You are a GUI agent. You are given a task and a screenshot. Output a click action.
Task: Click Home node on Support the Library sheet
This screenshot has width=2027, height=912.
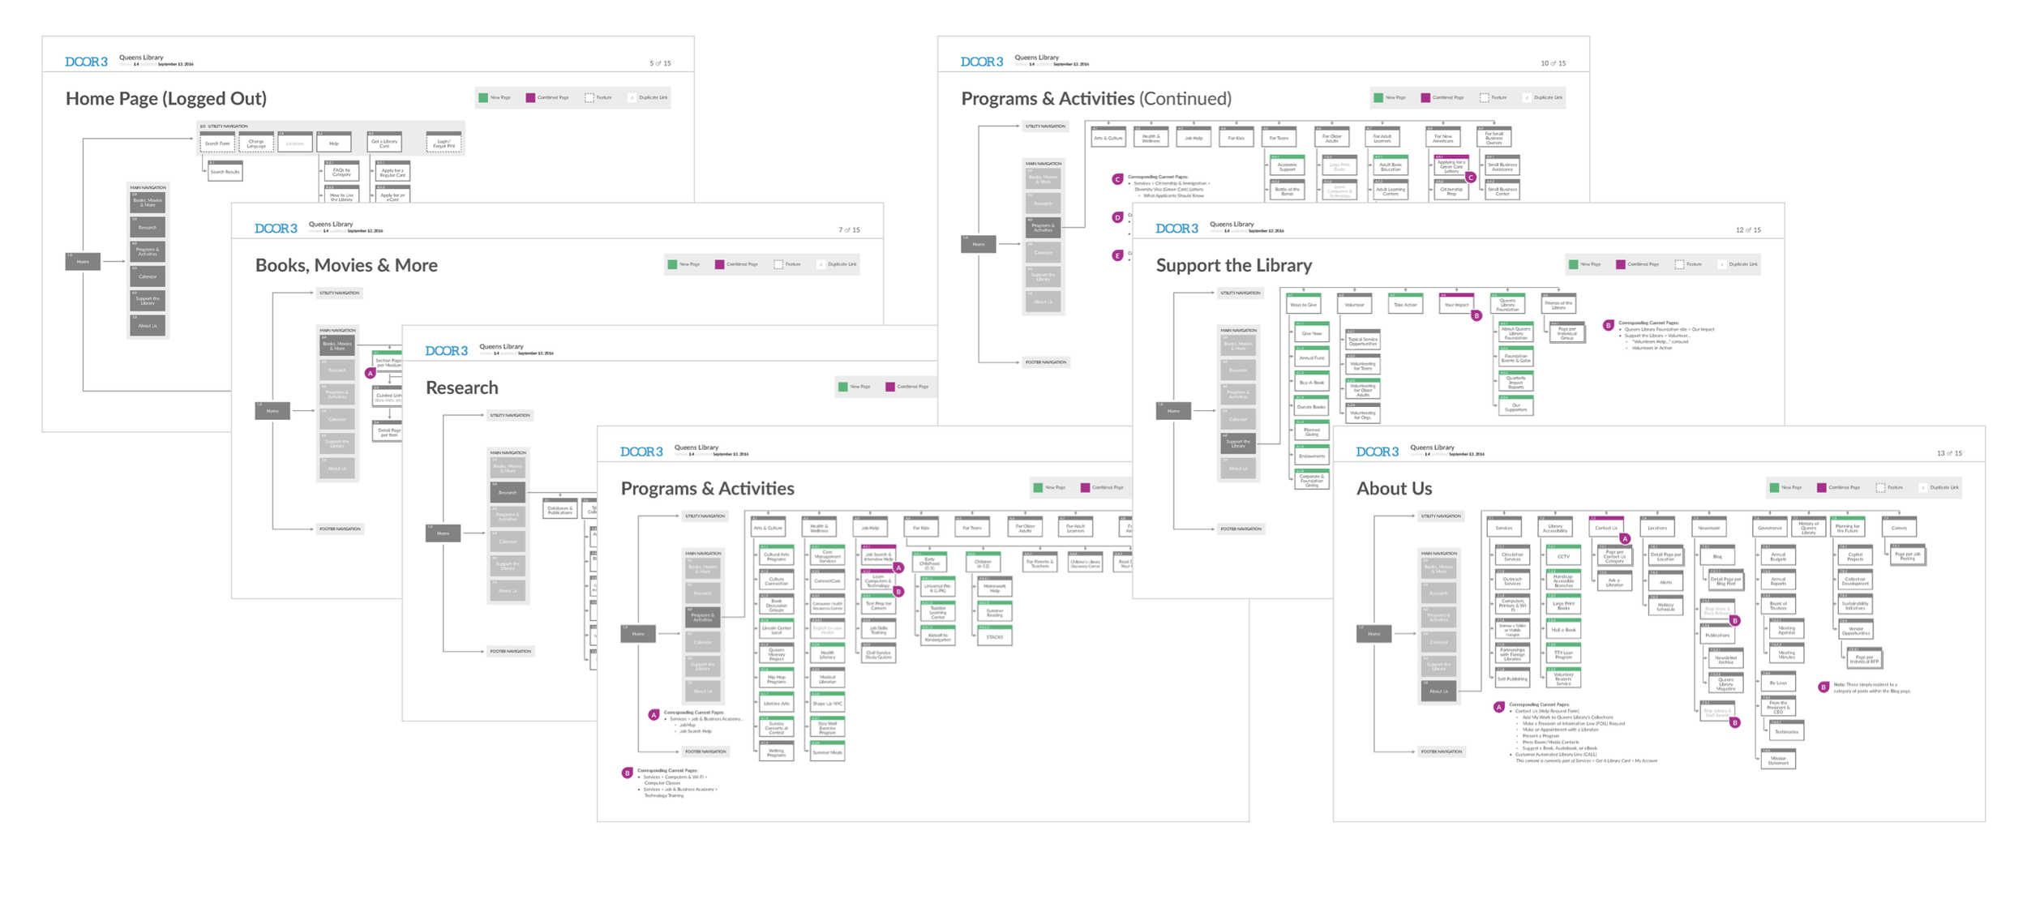[1173, 411]
